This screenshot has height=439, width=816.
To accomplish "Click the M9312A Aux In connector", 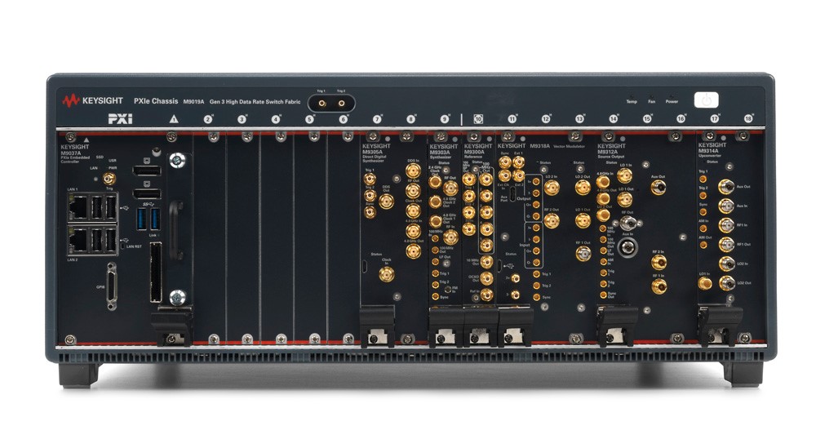I will tap(628, 247).
